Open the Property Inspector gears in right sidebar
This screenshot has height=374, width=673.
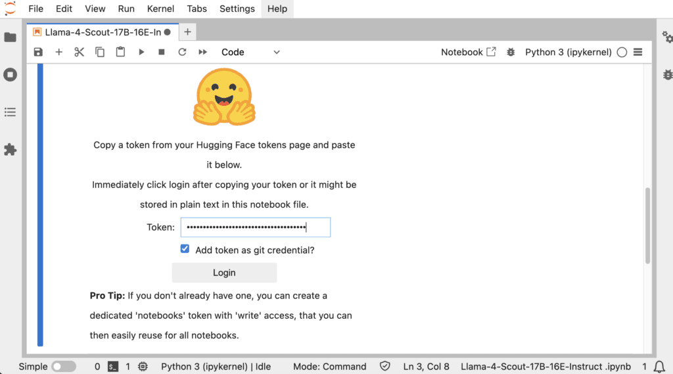(666, 37)
